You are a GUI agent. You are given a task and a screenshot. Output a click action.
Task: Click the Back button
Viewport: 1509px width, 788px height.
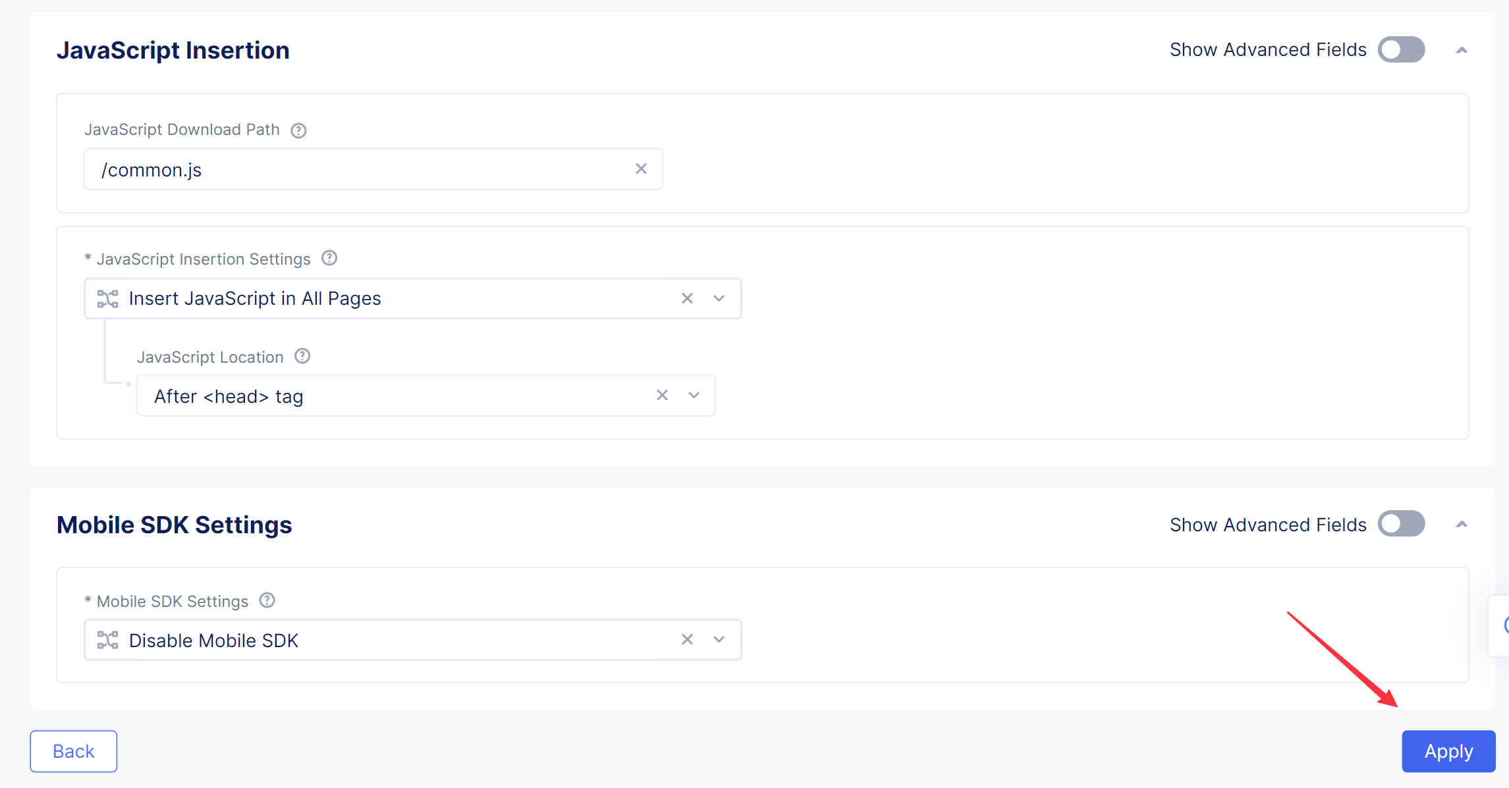pyautogui.click(x=74, y=750)
